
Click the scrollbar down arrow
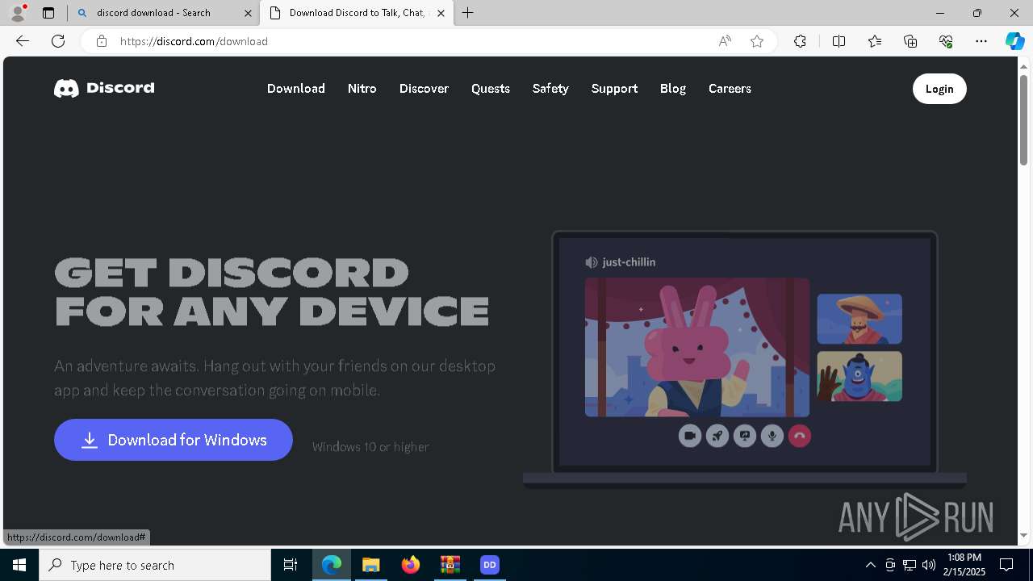click(1024, 536)
